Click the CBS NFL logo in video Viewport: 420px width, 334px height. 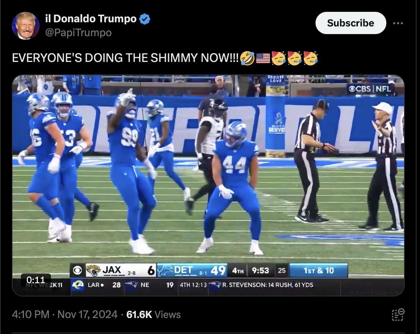pyautogui.click(x=370, y=89)
